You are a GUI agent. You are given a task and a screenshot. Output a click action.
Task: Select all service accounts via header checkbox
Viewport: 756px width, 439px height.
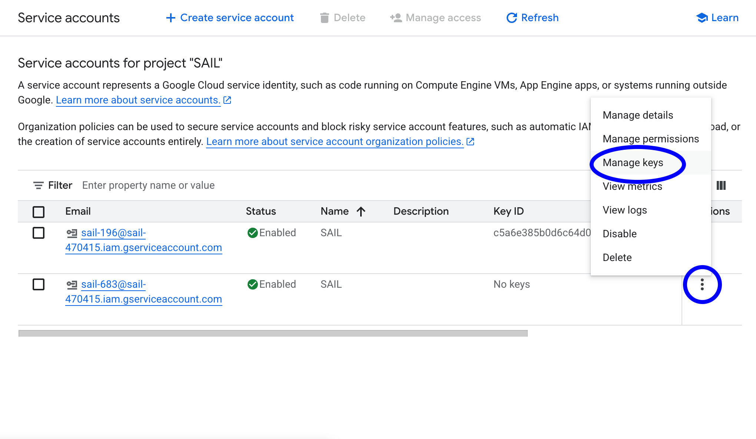(38, 212)
